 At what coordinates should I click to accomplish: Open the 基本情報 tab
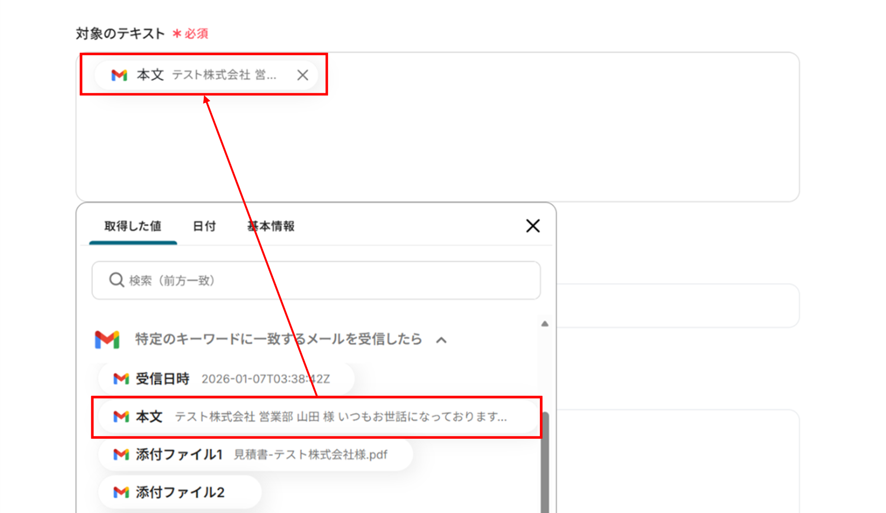271,226
